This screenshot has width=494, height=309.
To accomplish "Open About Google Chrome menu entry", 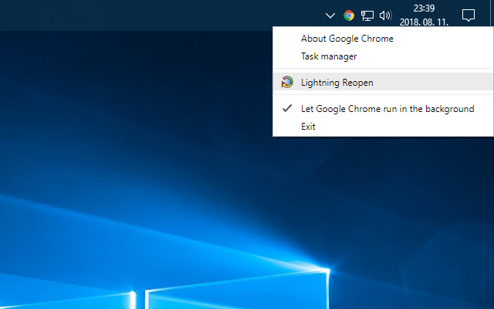I will [383, 39].
